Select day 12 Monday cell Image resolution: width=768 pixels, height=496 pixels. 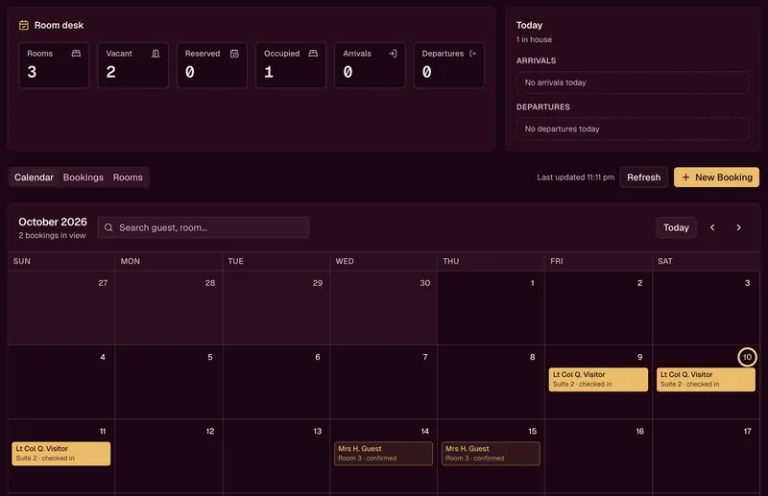(x=169, y=456)
